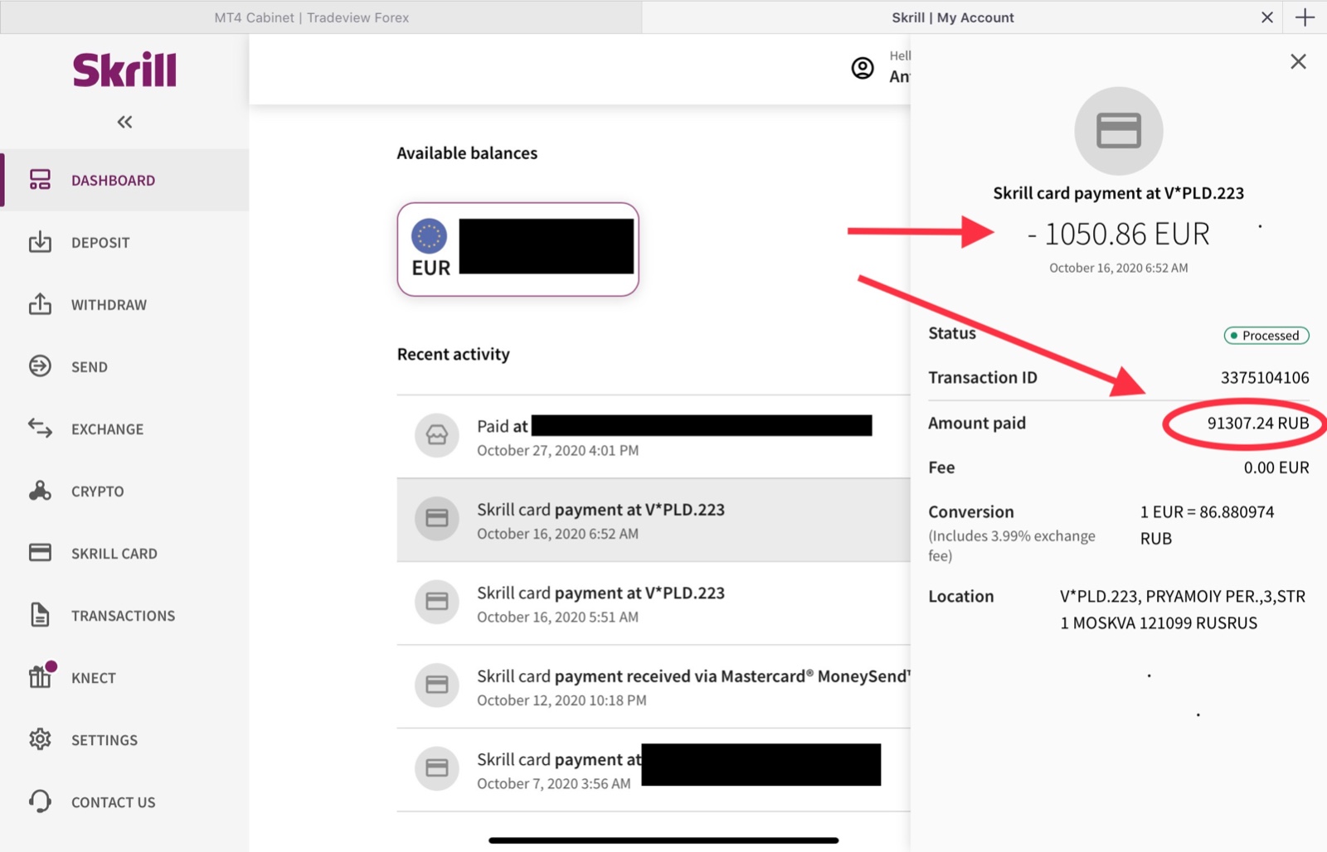Open the Paid at October 27 transaction
This screenshot has height=852, width=1327.
point(654,437)
